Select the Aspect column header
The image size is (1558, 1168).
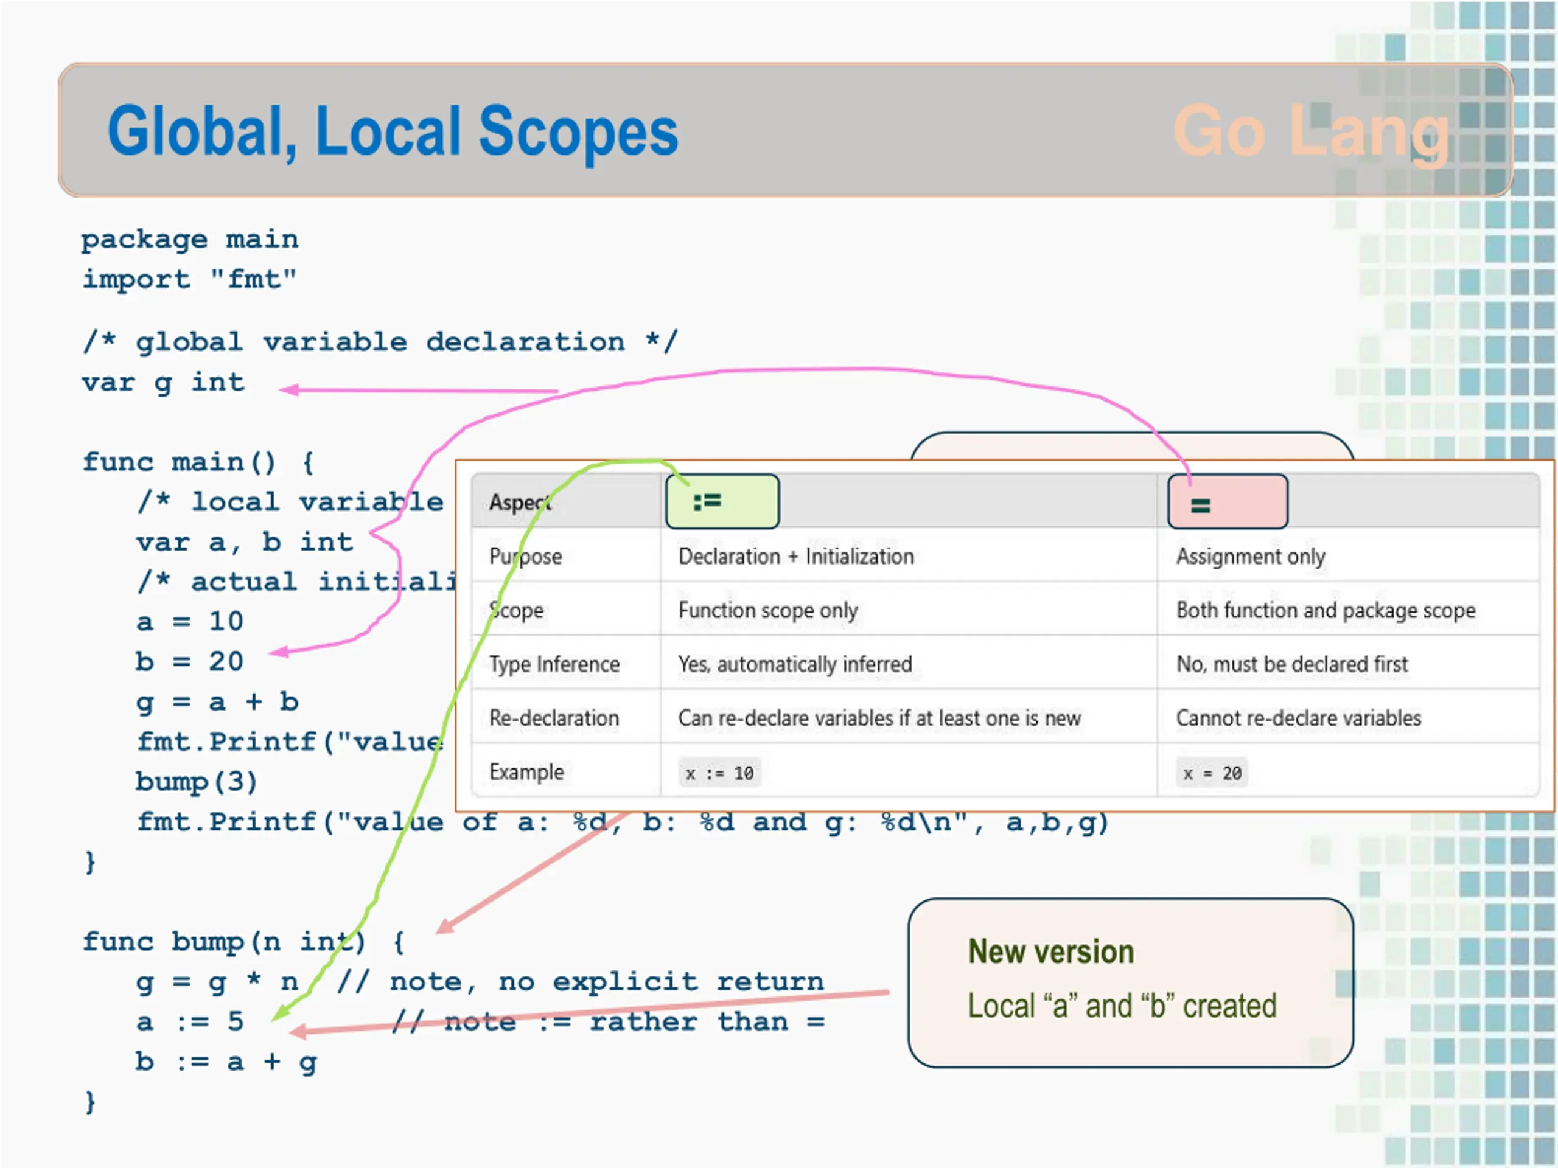point(520,502)
